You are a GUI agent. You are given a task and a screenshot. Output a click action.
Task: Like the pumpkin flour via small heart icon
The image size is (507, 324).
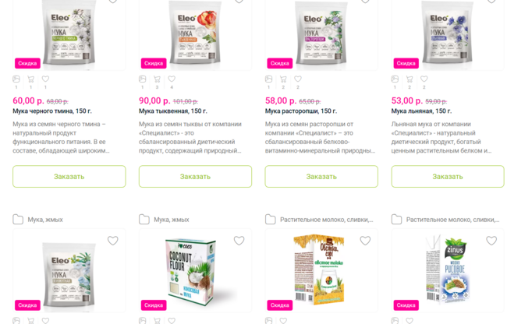point(172,79)
